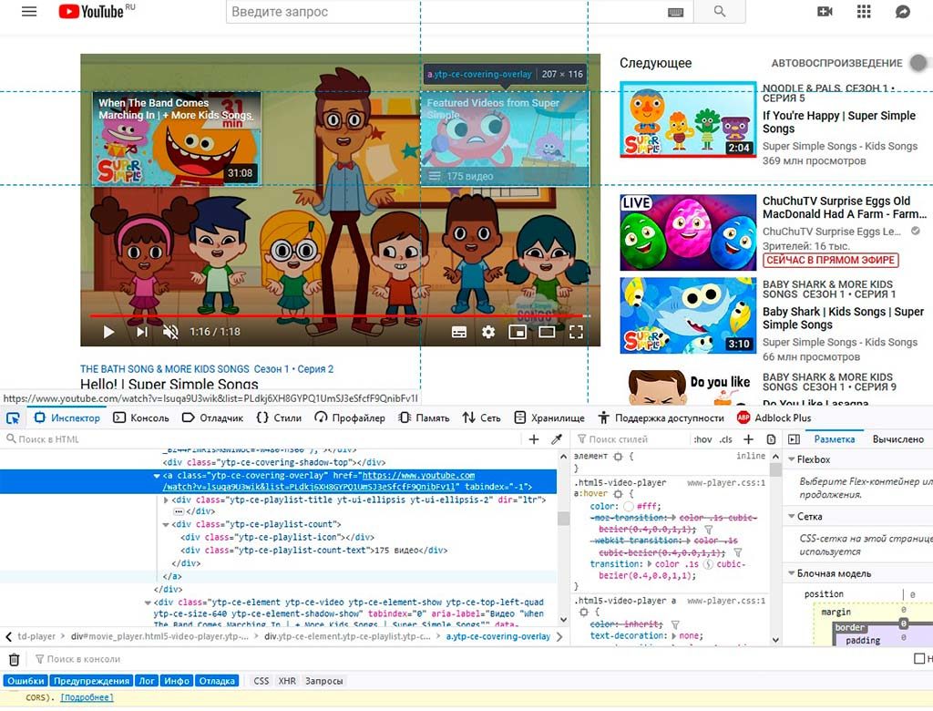
Task: Open the Профайлер tab
Action: point(350,418)
